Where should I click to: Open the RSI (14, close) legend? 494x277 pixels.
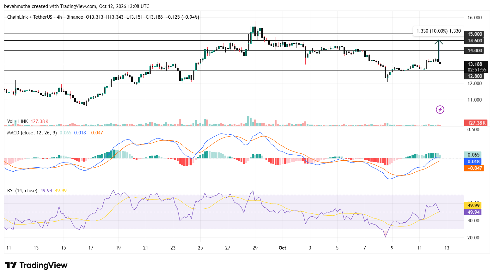(x=22, y=191)
